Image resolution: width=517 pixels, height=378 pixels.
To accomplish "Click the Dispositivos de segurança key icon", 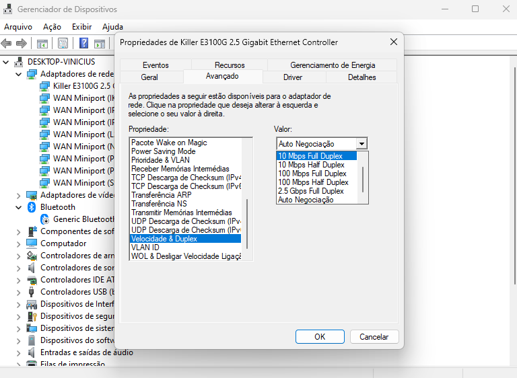I will click(32, 316).
